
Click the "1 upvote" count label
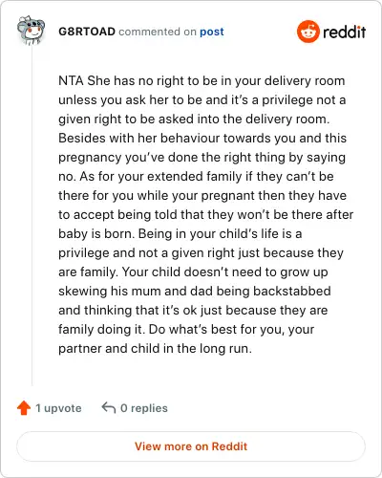(x=58, y=408)
